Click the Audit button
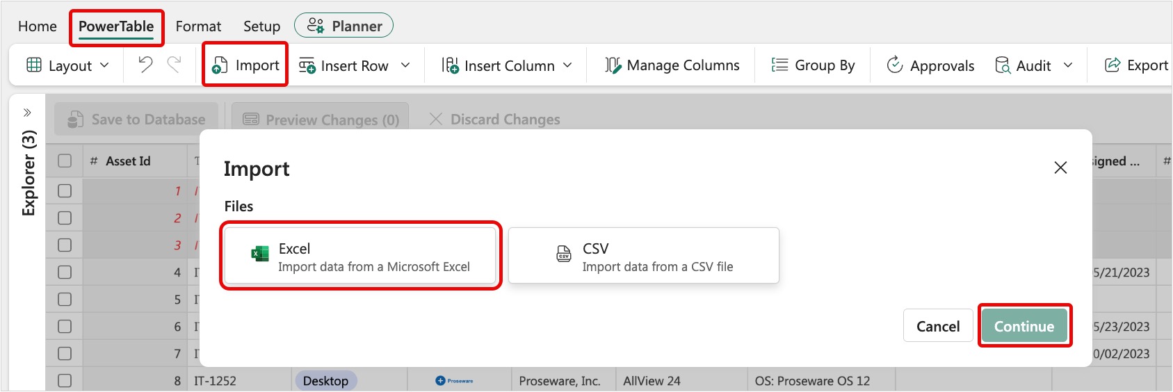Screen dimensions: 1173x392 pos(1023,65)
